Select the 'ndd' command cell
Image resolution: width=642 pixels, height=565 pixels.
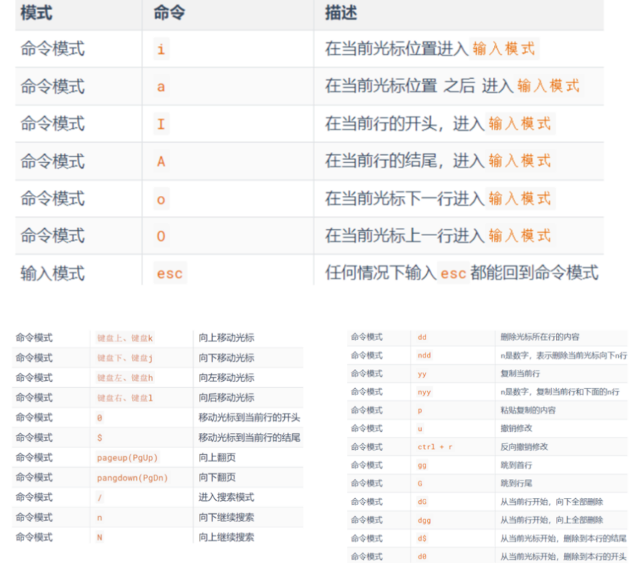[424, 355]
